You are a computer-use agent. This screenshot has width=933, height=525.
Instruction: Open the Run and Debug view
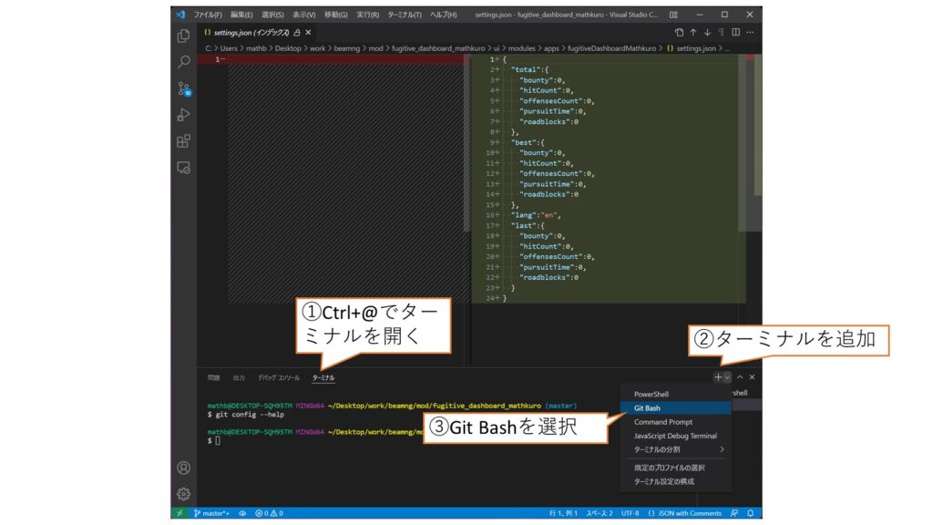tap(183, 115)
